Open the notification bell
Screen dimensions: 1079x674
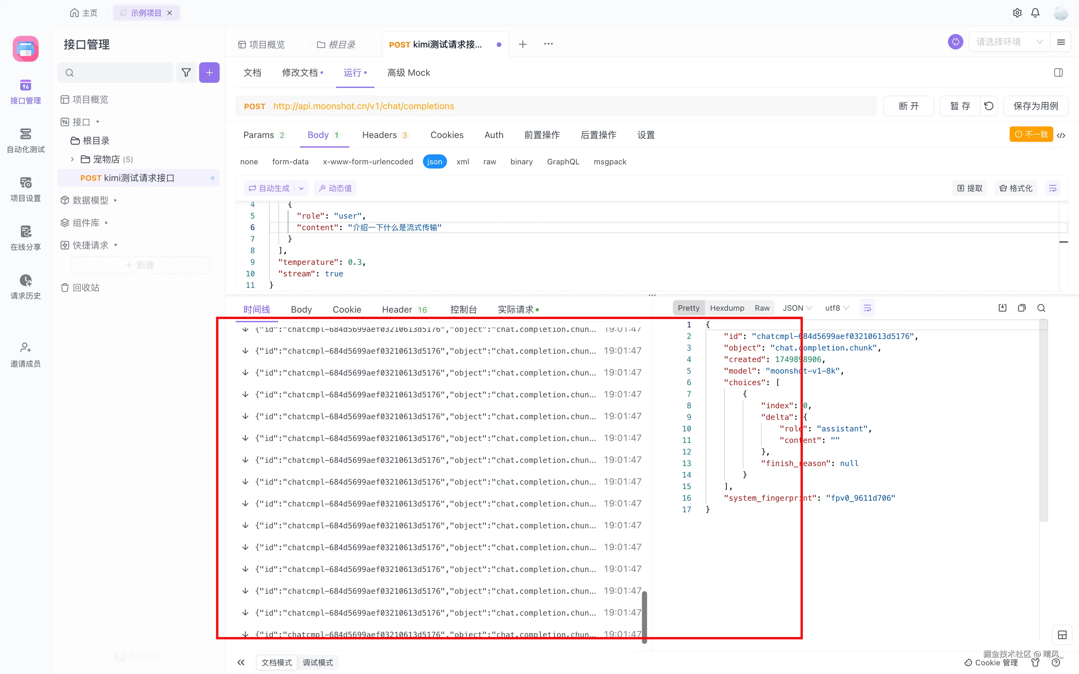pyautogui.click(x=1035, y=13)
